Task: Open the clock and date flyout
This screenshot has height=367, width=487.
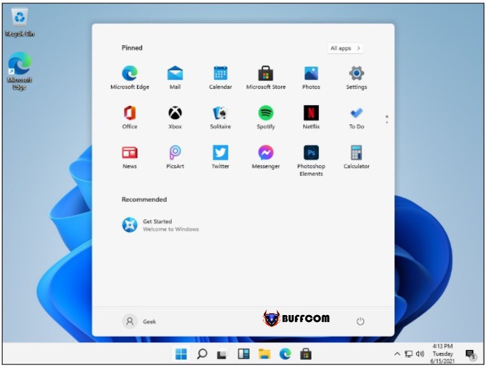Action: (x=443, y=354)
